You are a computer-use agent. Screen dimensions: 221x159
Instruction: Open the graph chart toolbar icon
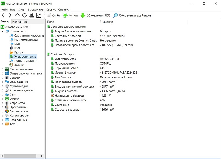39,15
